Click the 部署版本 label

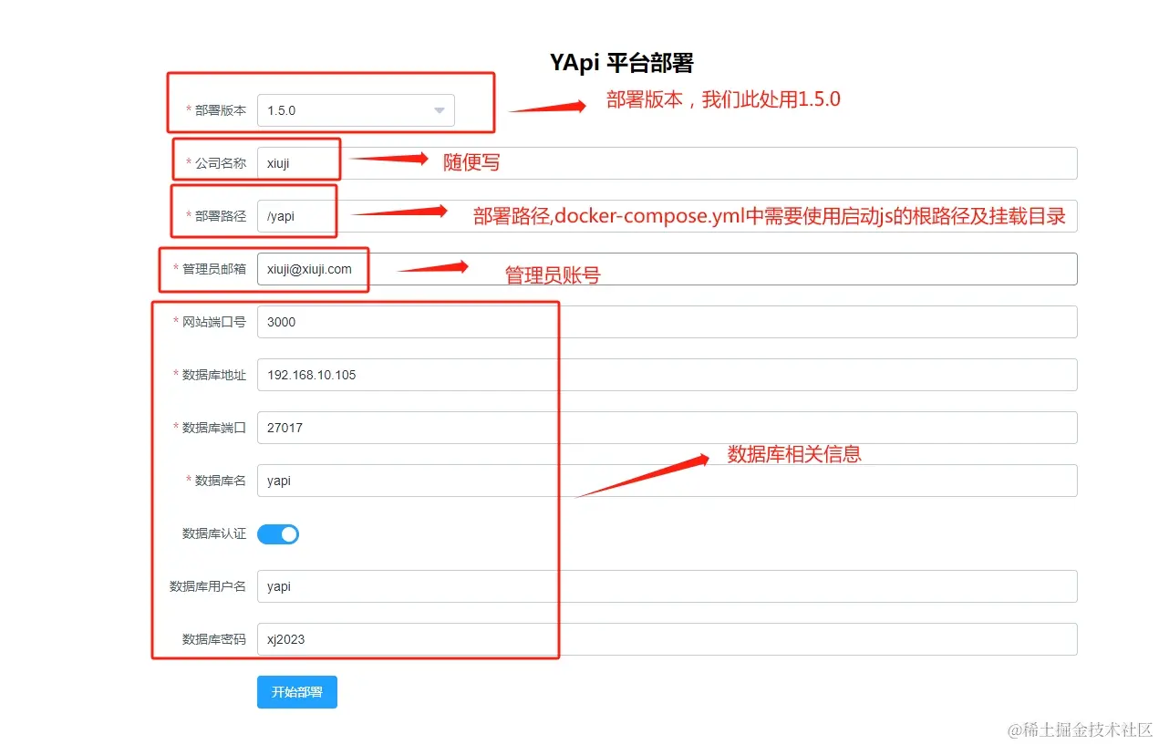coord(220,110)
